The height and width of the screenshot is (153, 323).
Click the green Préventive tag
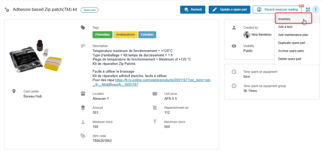(102, 35)
